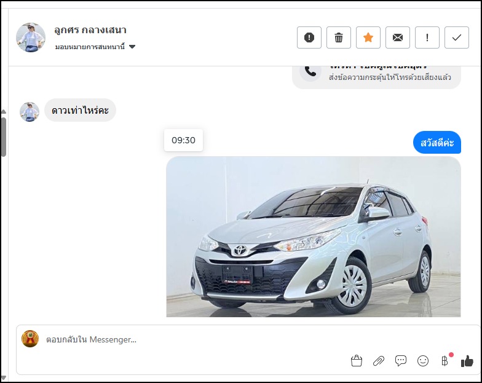Delete conversation using the trash icon

[338, 38]
